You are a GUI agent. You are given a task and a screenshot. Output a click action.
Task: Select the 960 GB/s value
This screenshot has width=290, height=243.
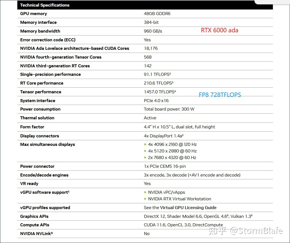point(153,31)
